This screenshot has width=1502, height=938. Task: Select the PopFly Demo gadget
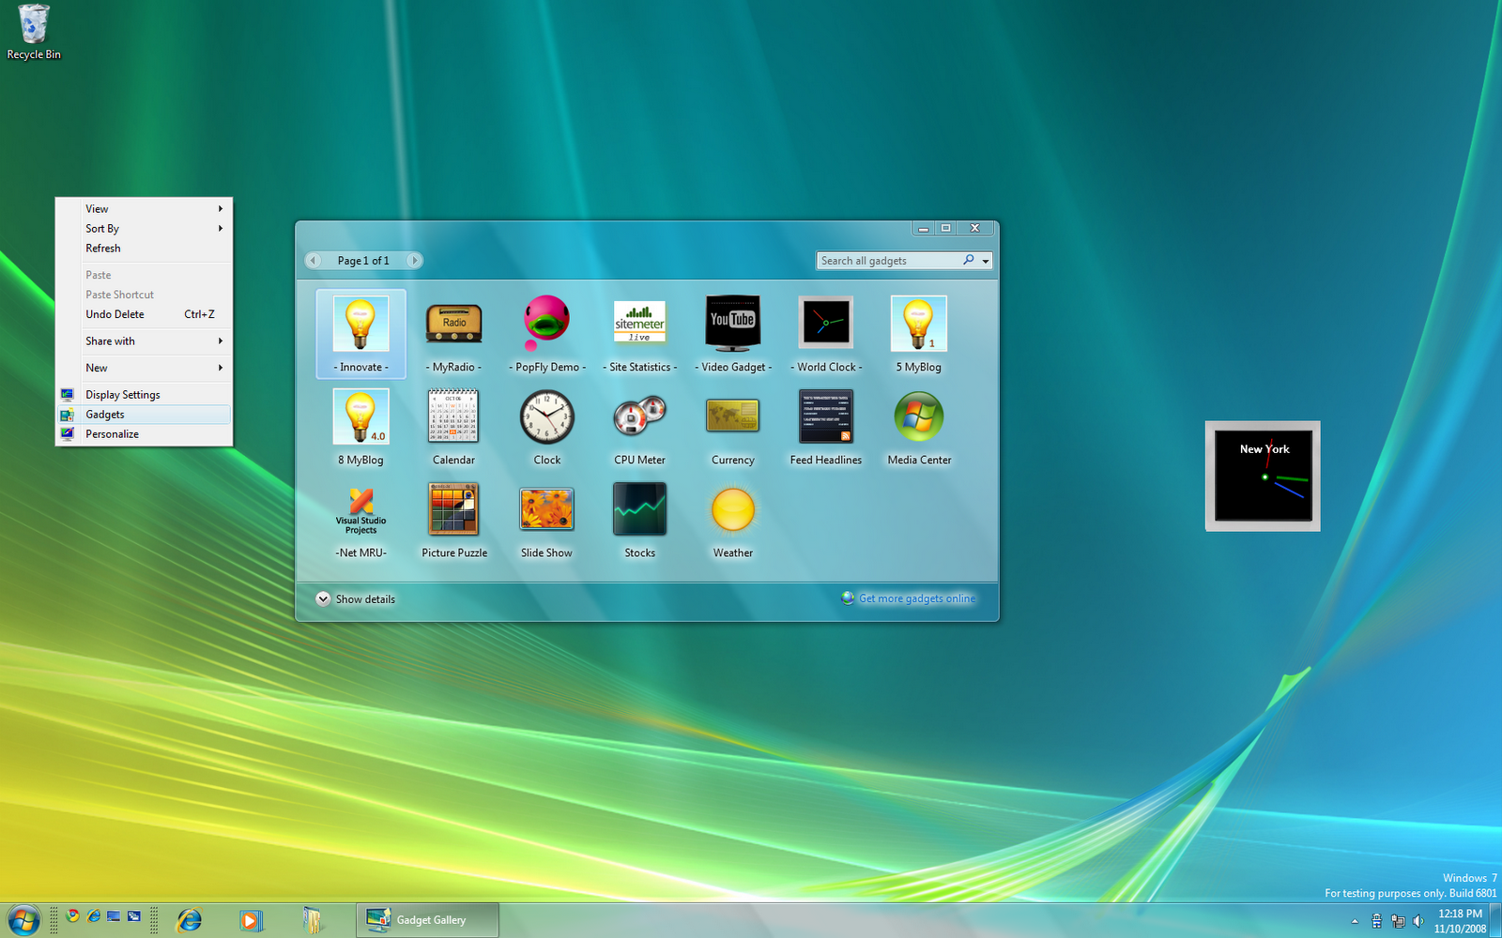(546, 324)
